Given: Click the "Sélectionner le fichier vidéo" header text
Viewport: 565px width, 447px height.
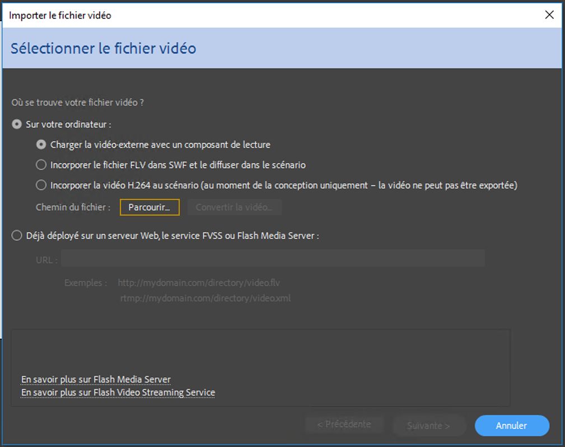Looking at the screenshot, I should coord(104,48).
